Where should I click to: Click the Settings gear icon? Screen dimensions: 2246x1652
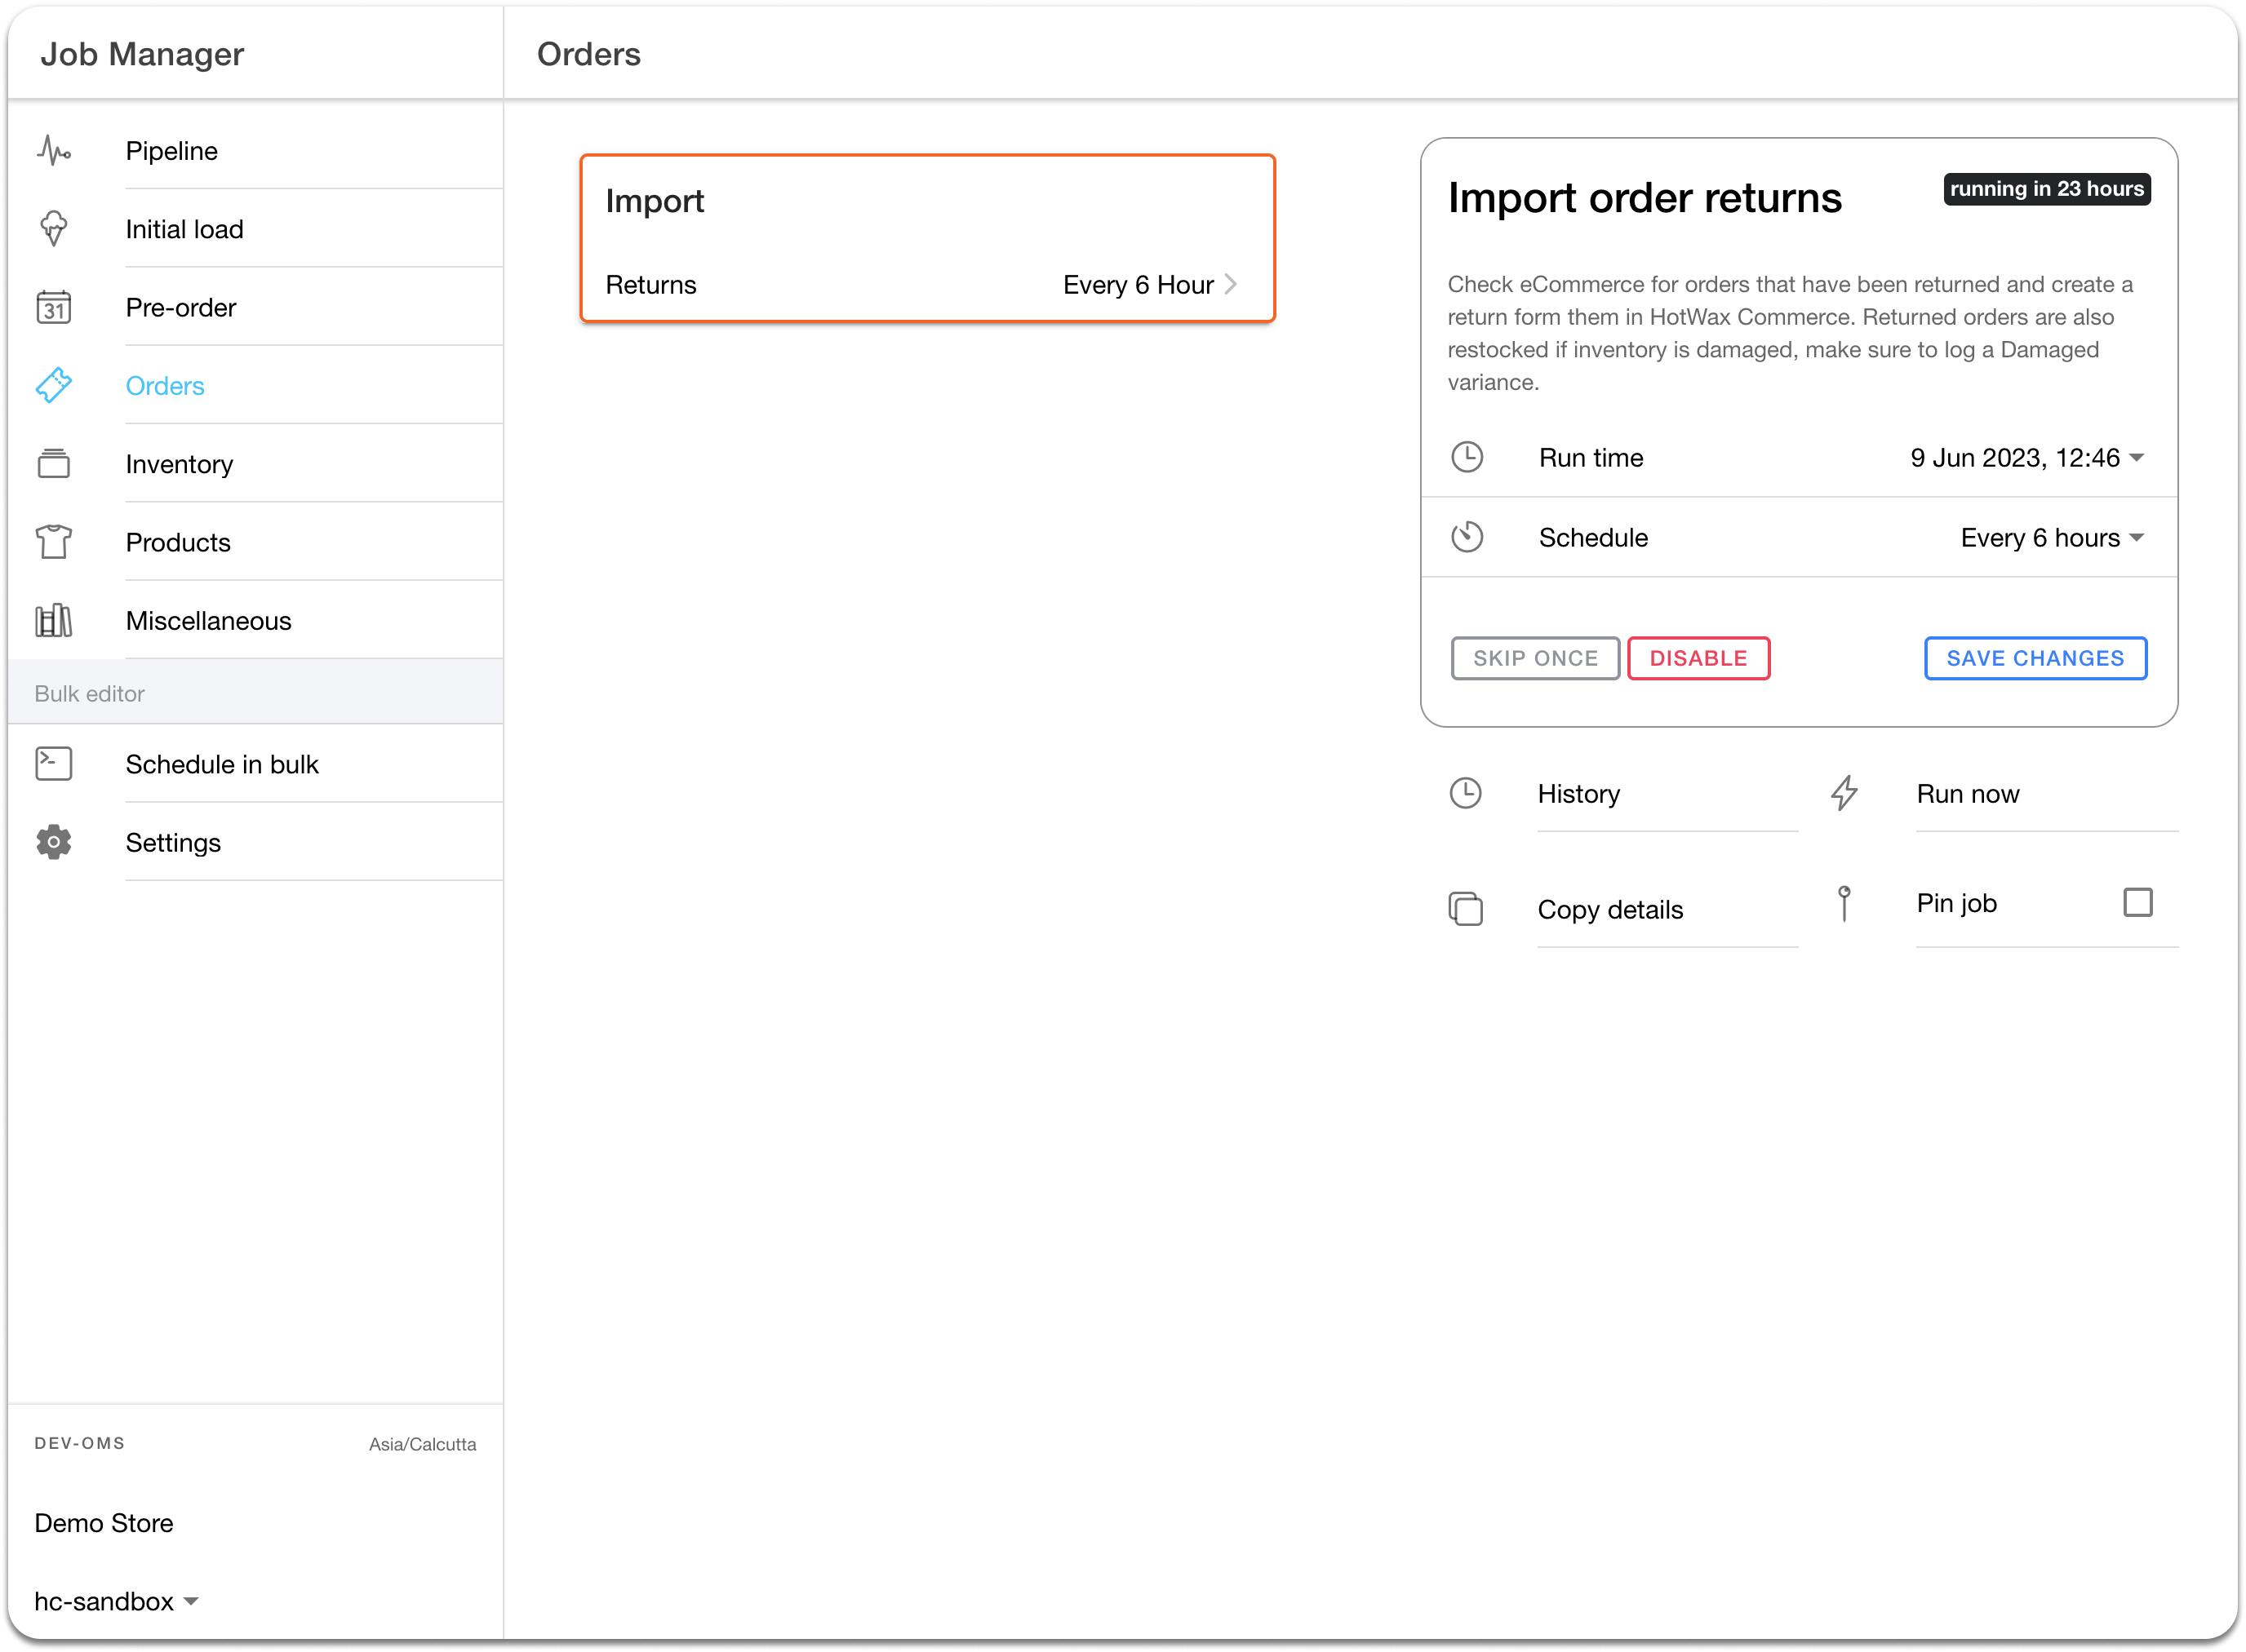tap(54, 843)
